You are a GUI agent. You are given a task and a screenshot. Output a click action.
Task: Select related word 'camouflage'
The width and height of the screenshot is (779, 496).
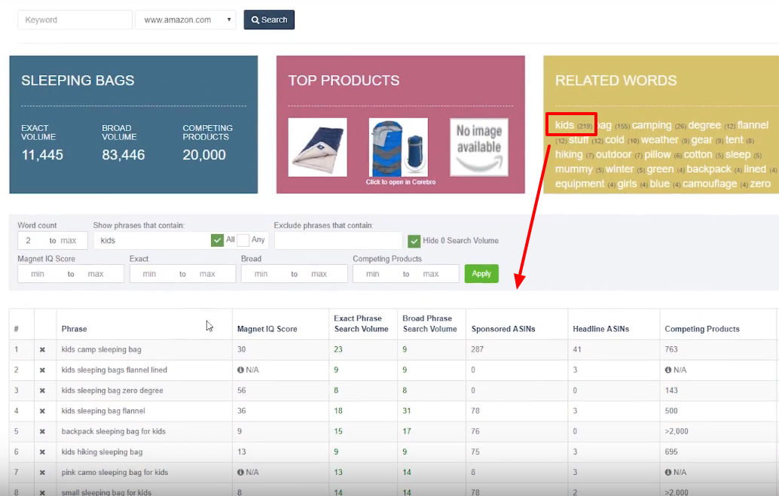tap(710, 184)
